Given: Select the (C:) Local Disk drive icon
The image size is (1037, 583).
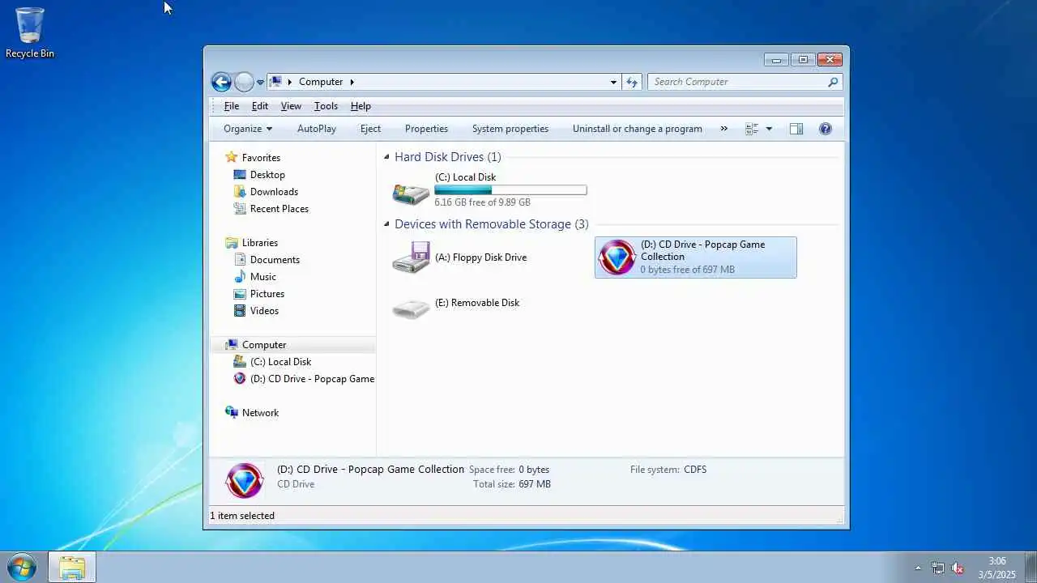Looking at the screenshot, I should pyautogui.click(x=412, y=194).
